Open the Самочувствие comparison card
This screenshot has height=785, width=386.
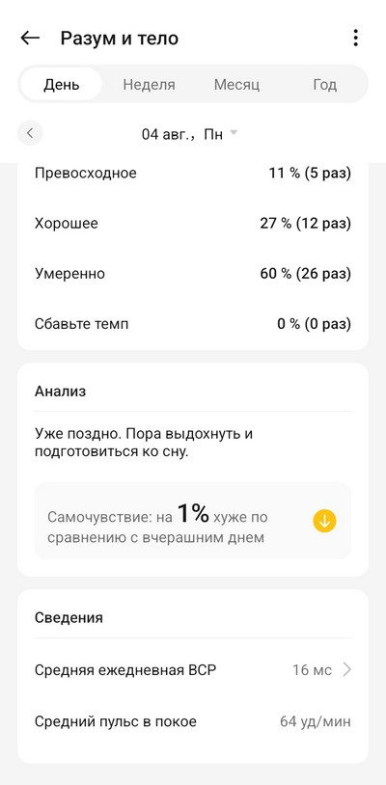(193, 521)
